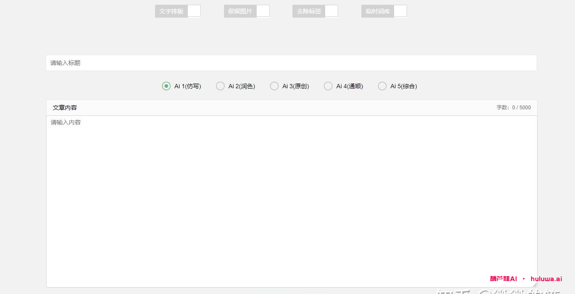
Task: Choose the Ai 2(润色) mode
Action: pyautogui.click(x=220, y=86)
